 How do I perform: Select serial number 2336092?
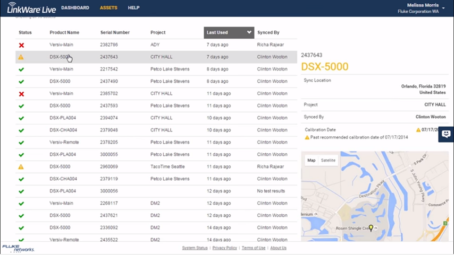(109, 227)
